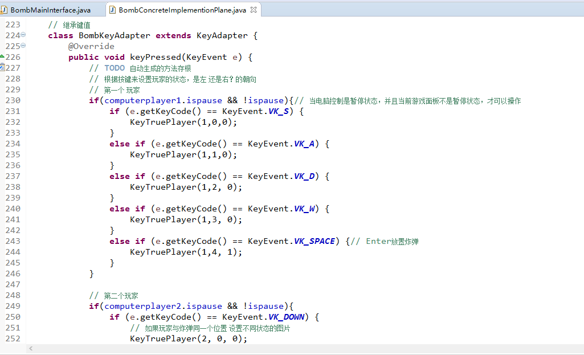Screen dimensions: 584x355
Task: Click the TODO task marker at line 227
Action: pyautogui.click(x=2, y=67)
